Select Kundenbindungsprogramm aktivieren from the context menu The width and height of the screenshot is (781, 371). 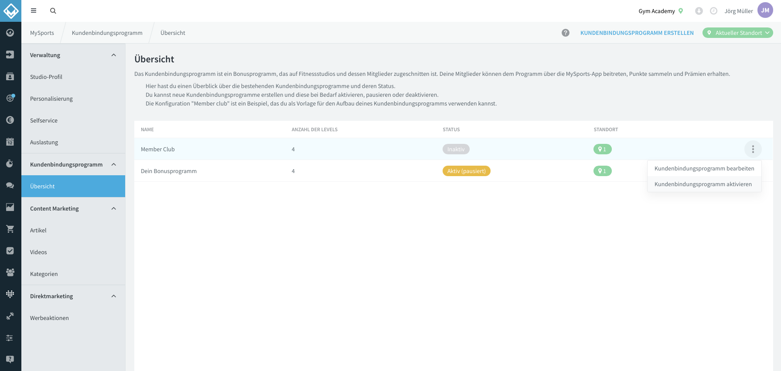pos(704,184)
